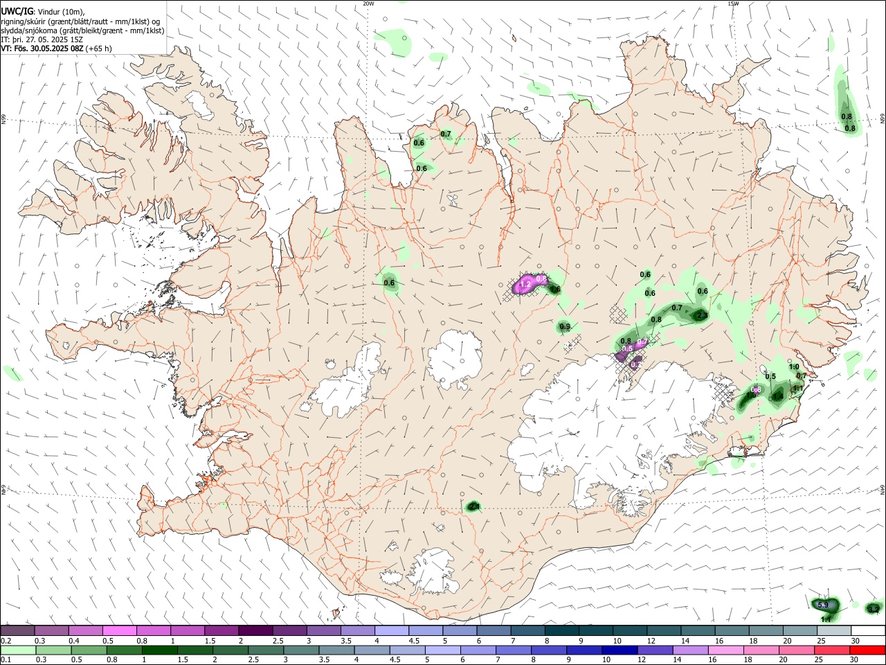Click the dark navy swatch right of 10 on lower scale
886x665 pixels.
[x=618, y=650]
